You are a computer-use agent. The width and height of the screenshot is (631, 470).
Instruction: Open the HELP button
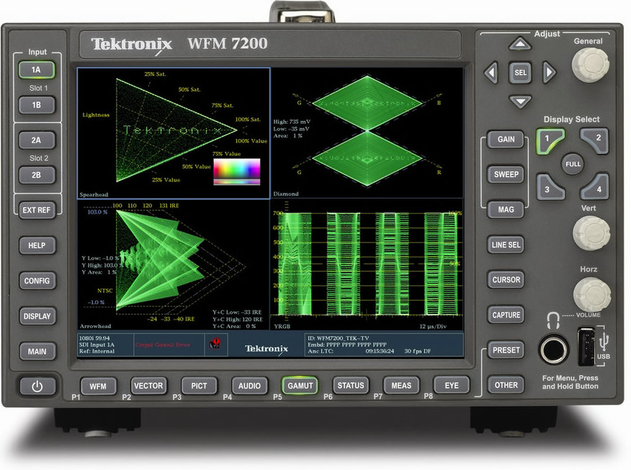pyautogui.click(x=37, y=245)
